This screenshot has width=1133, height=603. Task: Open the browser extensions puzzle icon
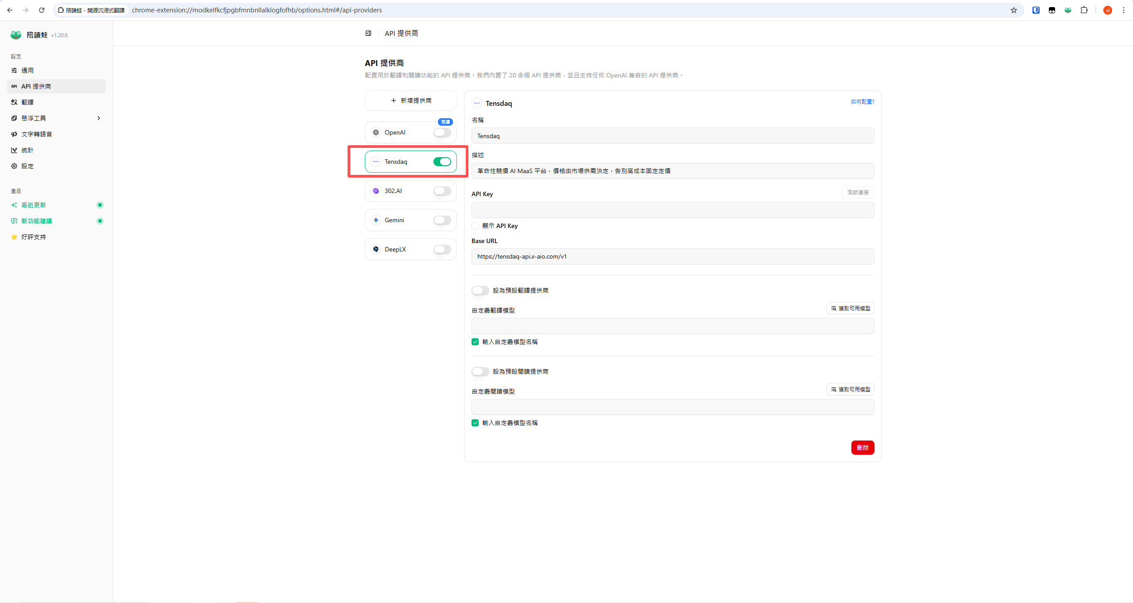[1084, 10]
